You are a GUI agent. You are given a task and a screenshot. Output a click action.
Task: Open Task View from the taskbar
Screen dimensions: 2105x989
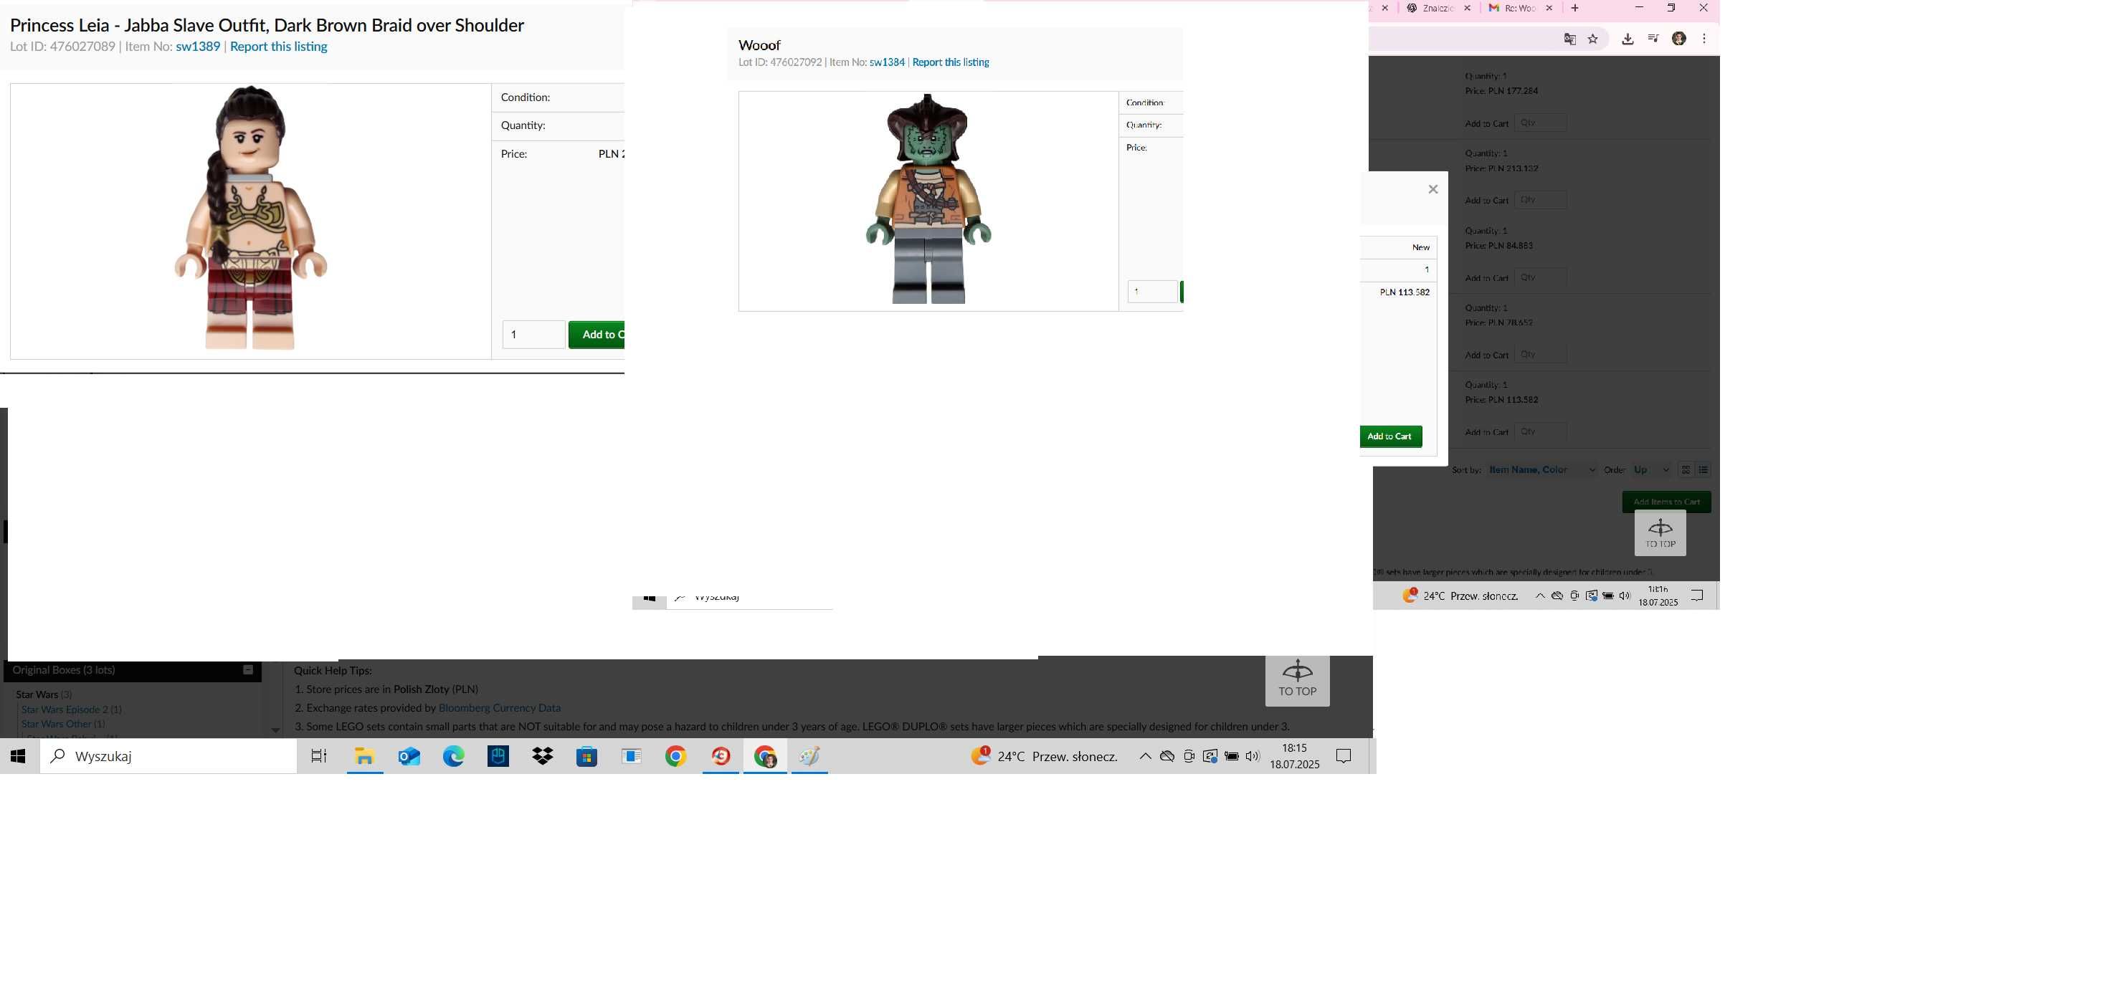coord(319,756)
